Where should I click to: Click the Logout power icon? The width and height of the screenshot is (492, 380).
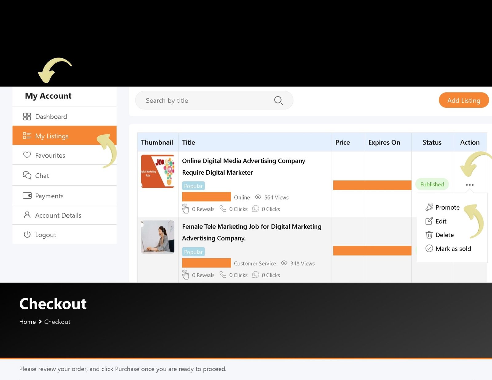27,235
